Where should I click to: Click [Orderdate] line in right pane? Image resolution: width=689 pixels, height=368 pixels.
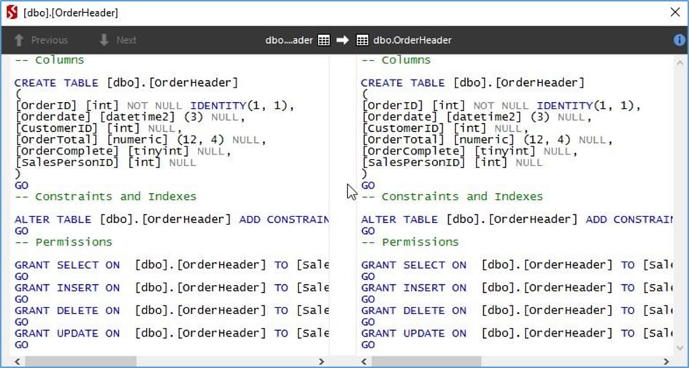pos(477,117)
